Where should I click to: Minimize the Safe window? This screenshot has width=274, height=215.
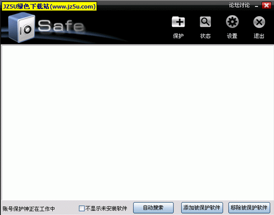256,6
